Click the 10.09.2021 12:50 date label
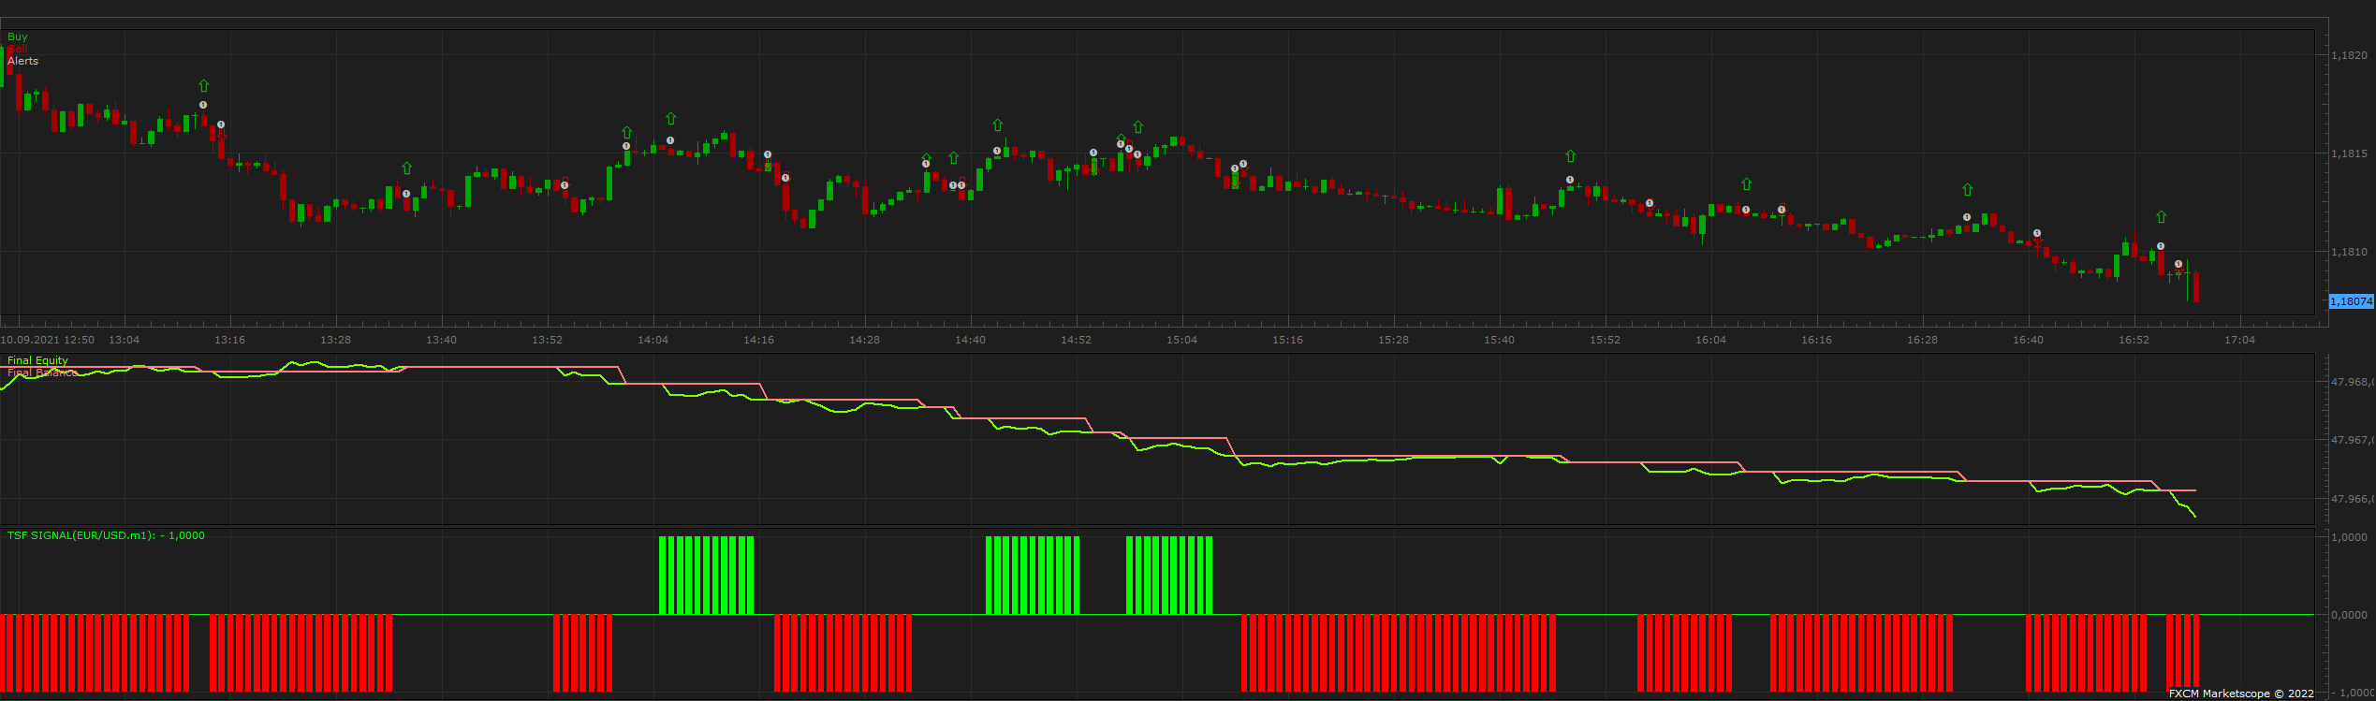The height and width of the screenshot is (701, 2376). (48, 340)
